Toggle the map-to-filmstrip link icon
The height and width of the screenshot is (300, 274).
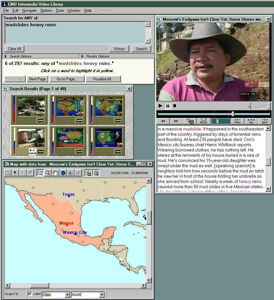pyautogui.click(x=88, y=173)
